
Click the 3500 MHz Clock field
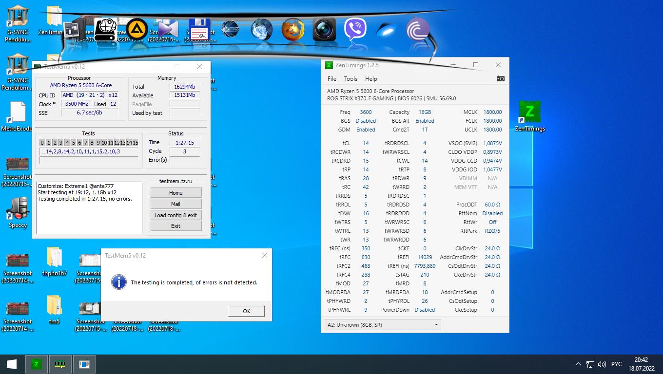(77, 104)
